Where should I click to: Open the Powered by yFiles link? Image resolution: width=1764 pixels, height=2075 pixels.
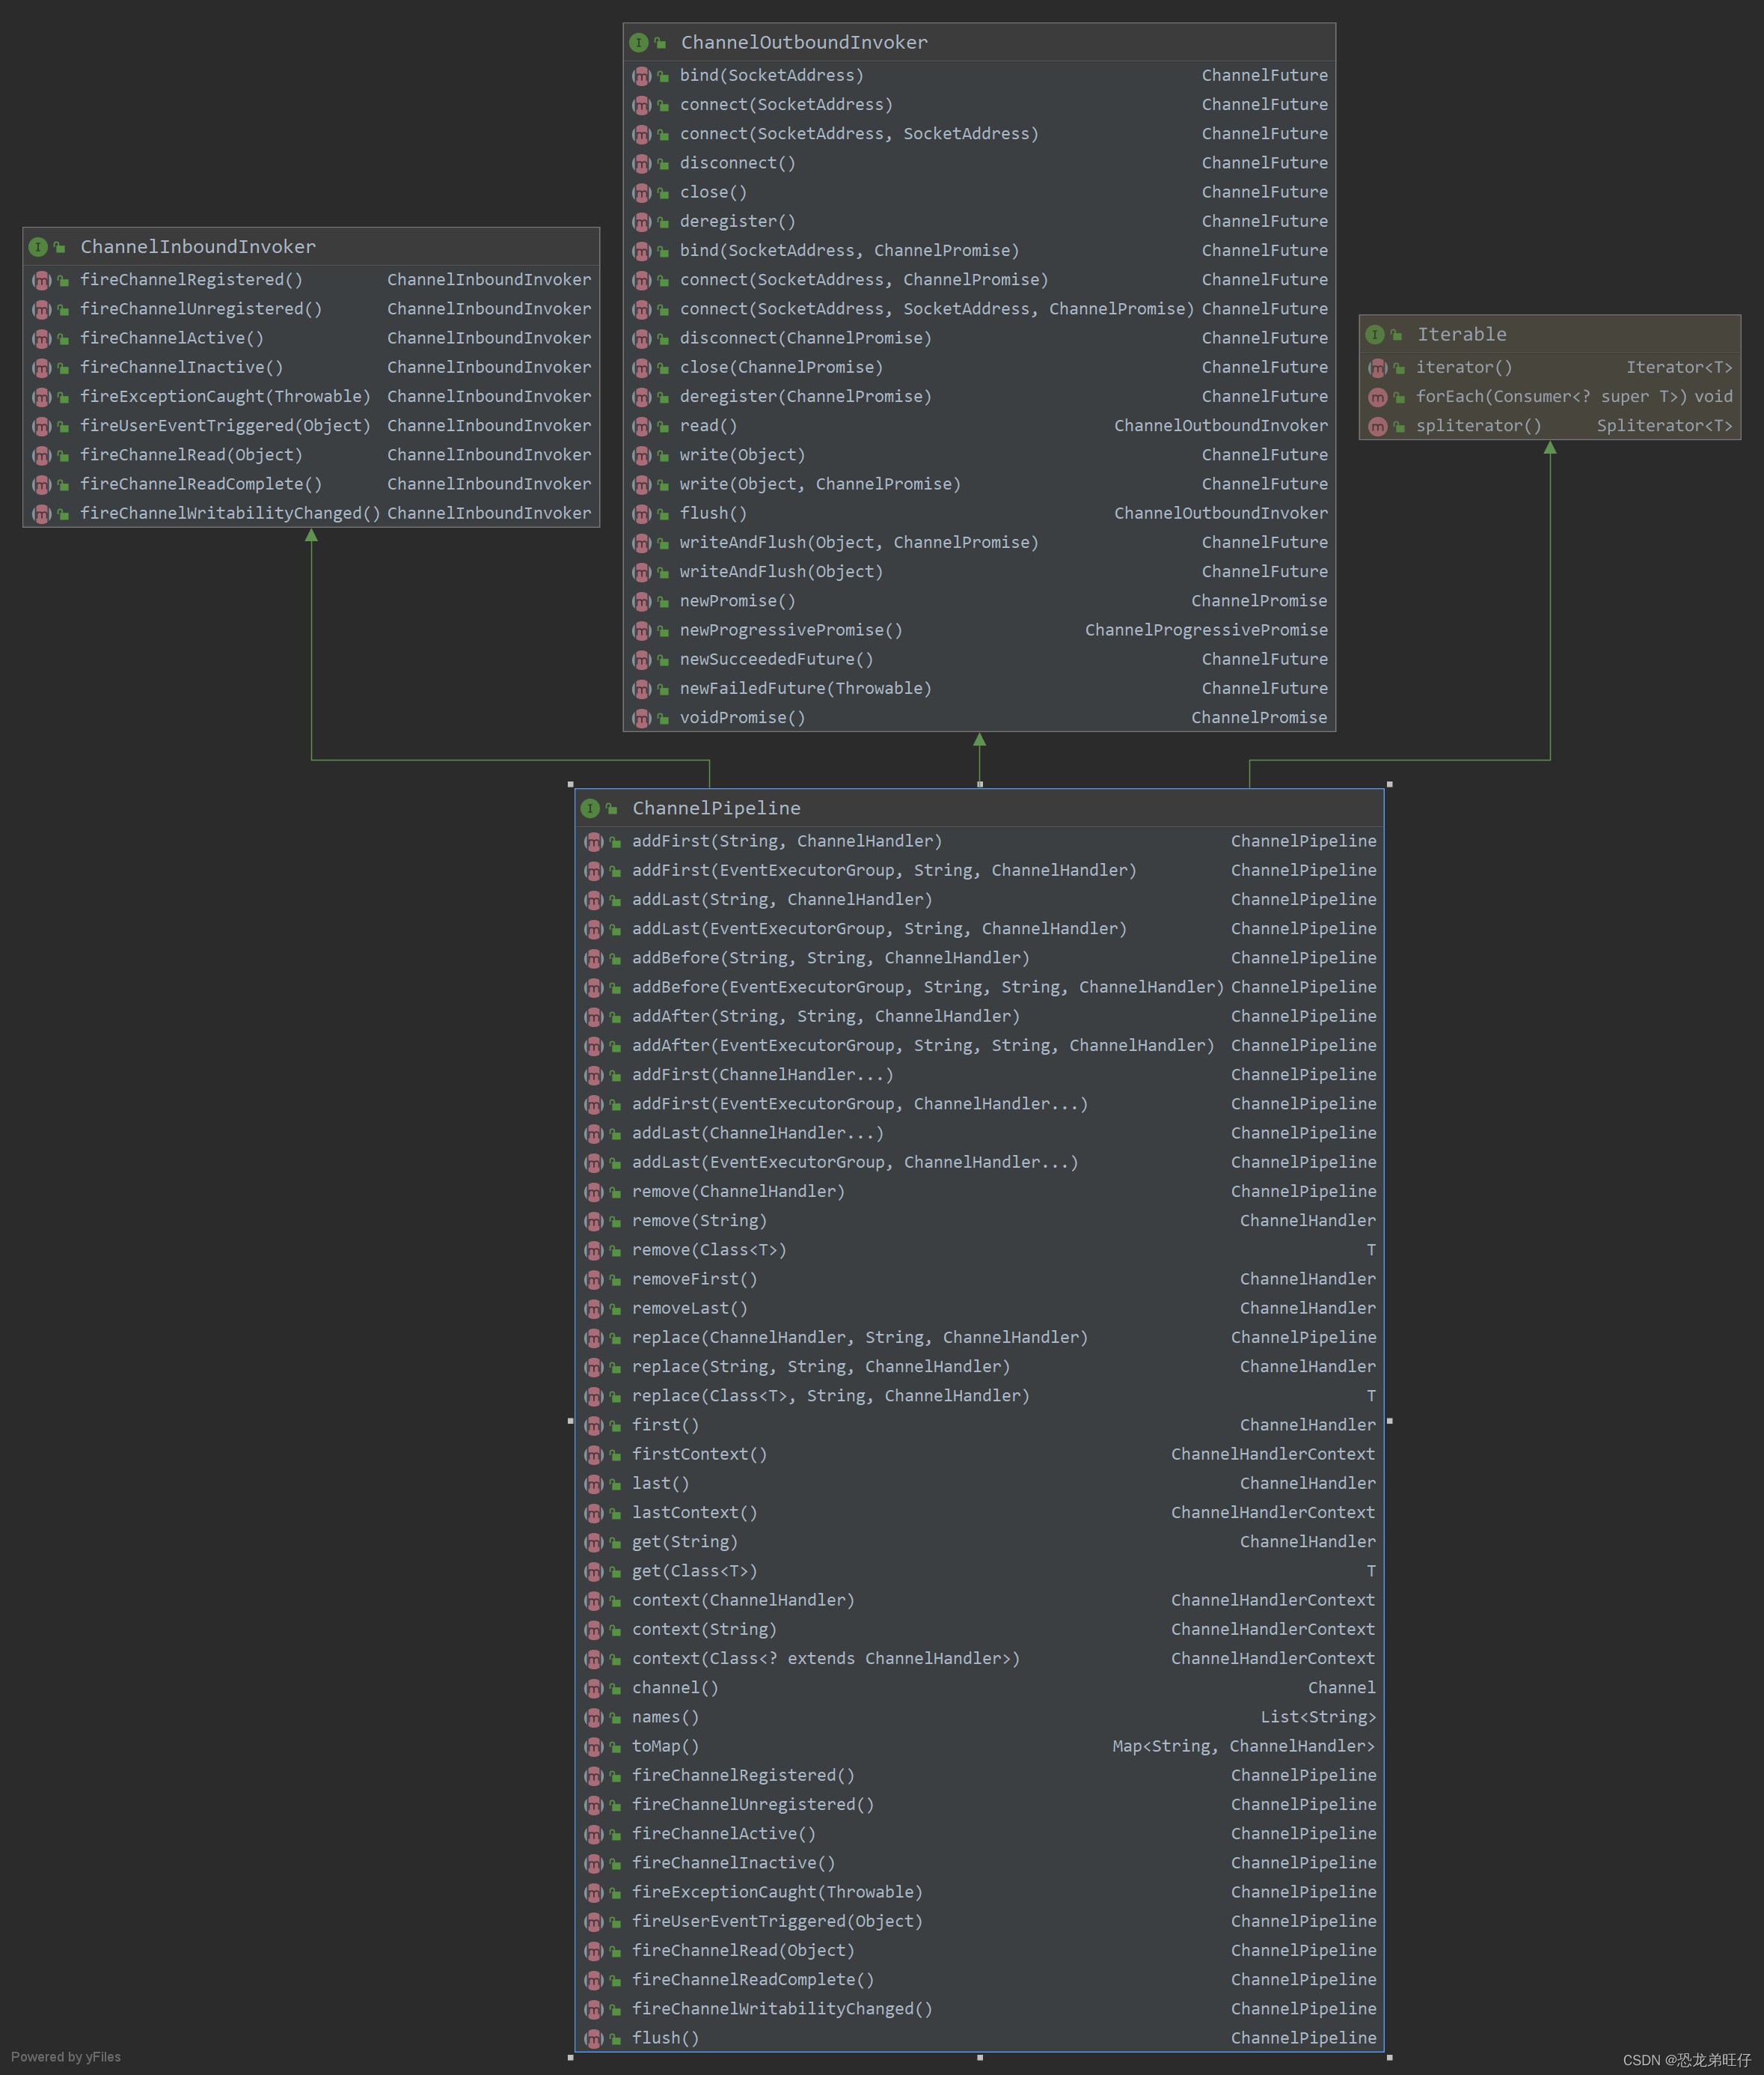click(64, 2056)
